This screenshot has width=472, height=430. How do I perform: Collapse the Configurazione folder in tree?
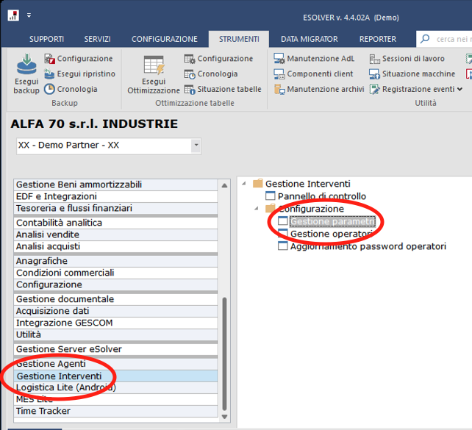pyautogui.click(x=257, y=209)
